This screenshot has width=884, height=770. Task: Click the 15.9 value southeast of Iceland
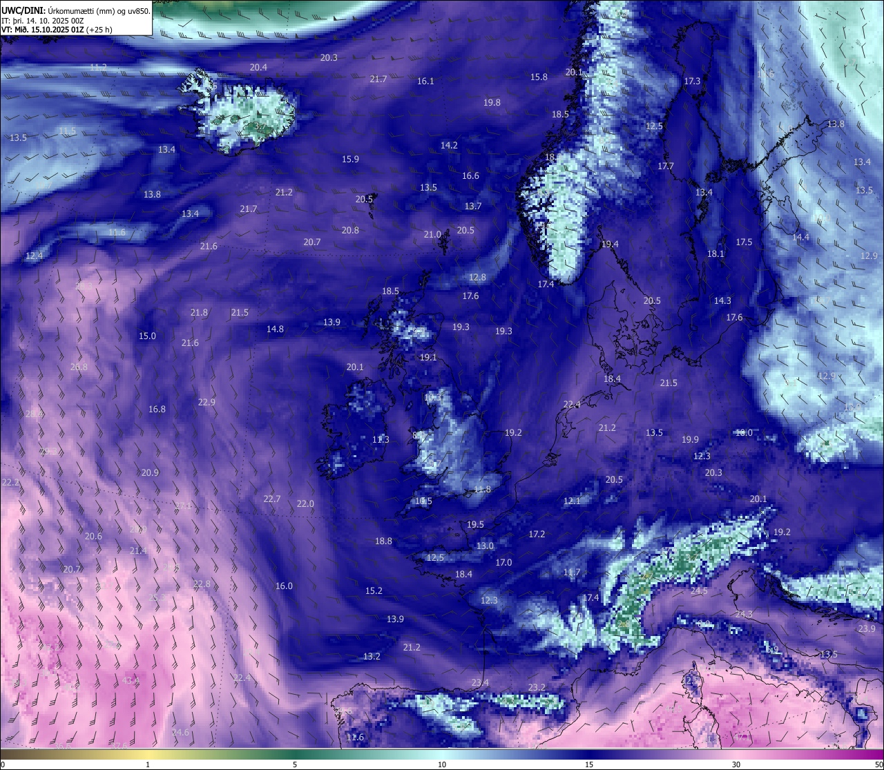pyautogui.click(x=350, y=160)
